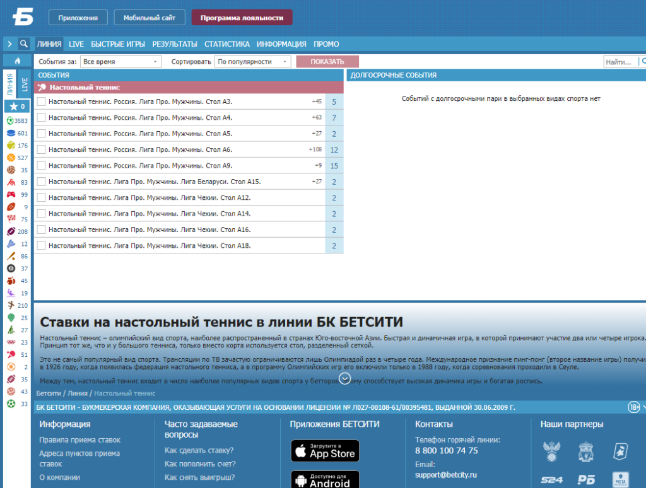Check the Лига Чехии Стол А12 checkbox

[41, 198]
